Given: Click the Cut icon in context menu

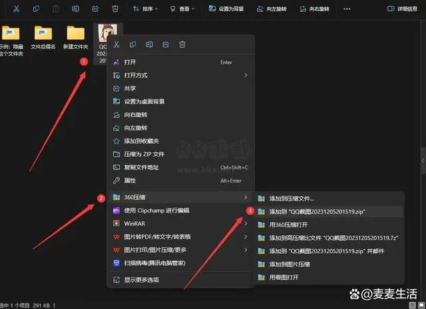Looking at the screenshot, I should click(116, 45).
